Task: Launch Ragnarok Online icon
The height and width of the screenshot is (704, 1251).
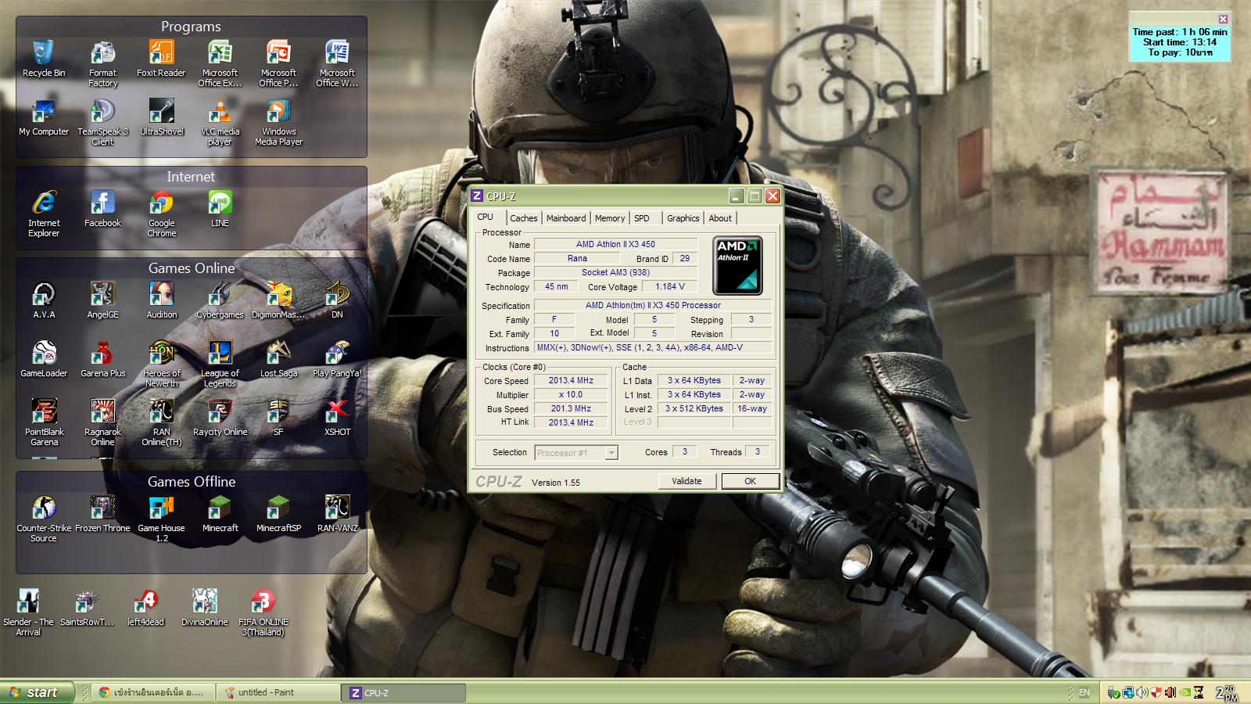Action: pos(102,422)
